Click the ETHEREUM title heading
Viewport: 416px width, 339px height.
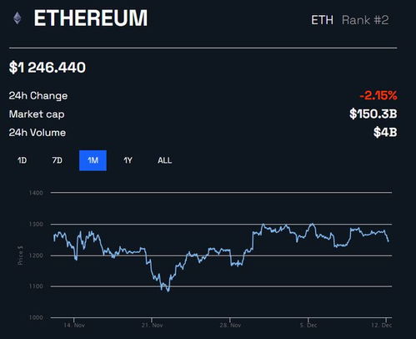(x=91, y=18)
